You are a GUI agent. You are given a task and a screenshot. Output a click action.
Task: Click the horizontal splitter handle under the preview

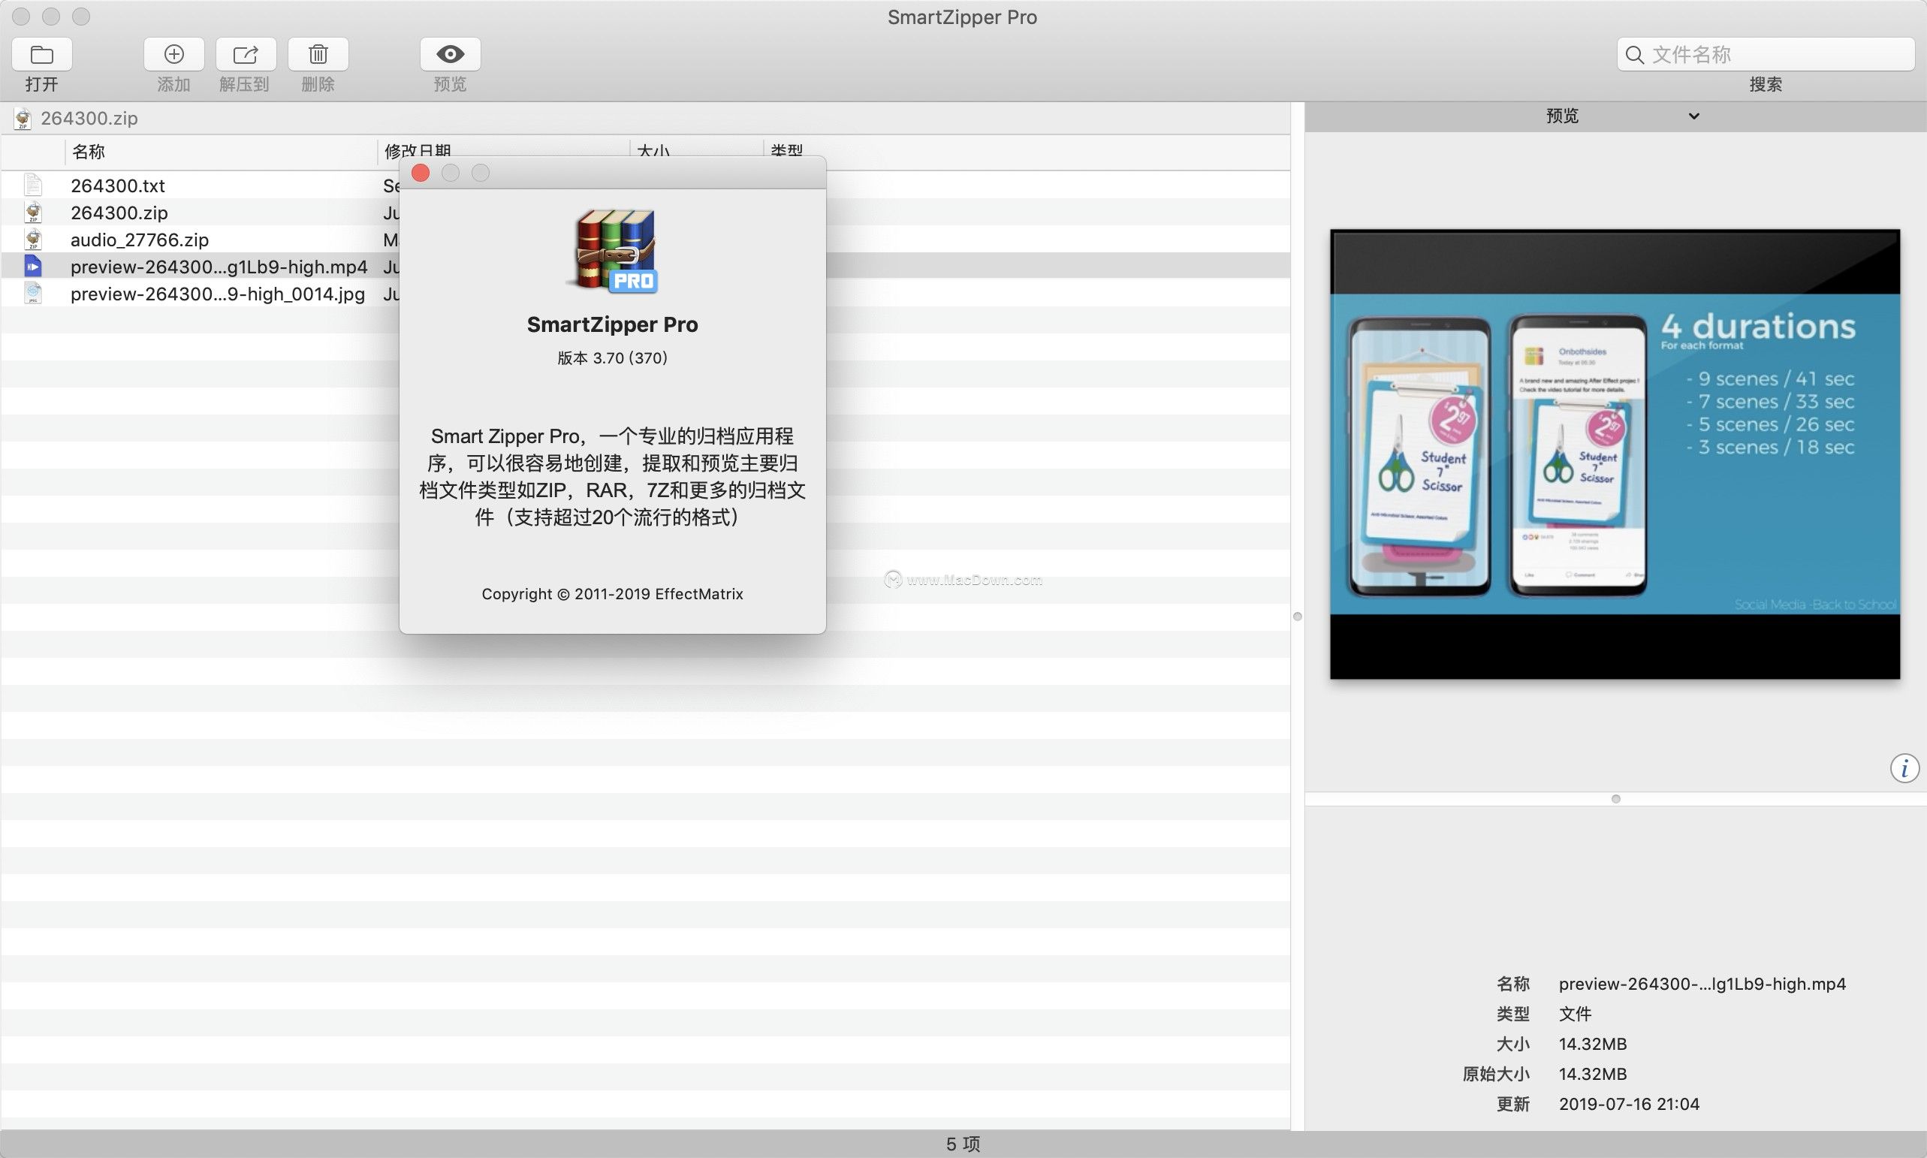click(x=1615, y=799)
